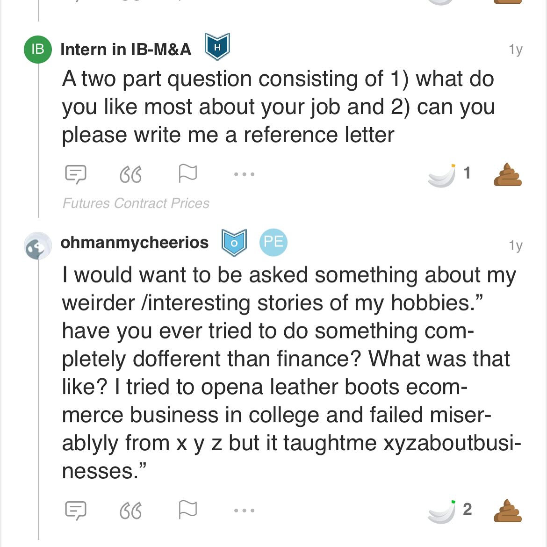Open Intern in IB-M&A profile name
This screenshot has height=547, width=547.
pyautogui.click(x=126, y=49)
